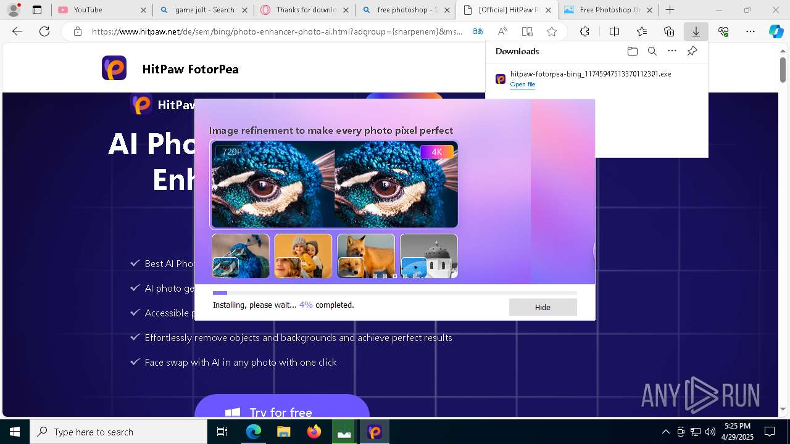Screen dimensions: 790x444
Task: Activate the read aloud icon
Action: coord(502,31)
